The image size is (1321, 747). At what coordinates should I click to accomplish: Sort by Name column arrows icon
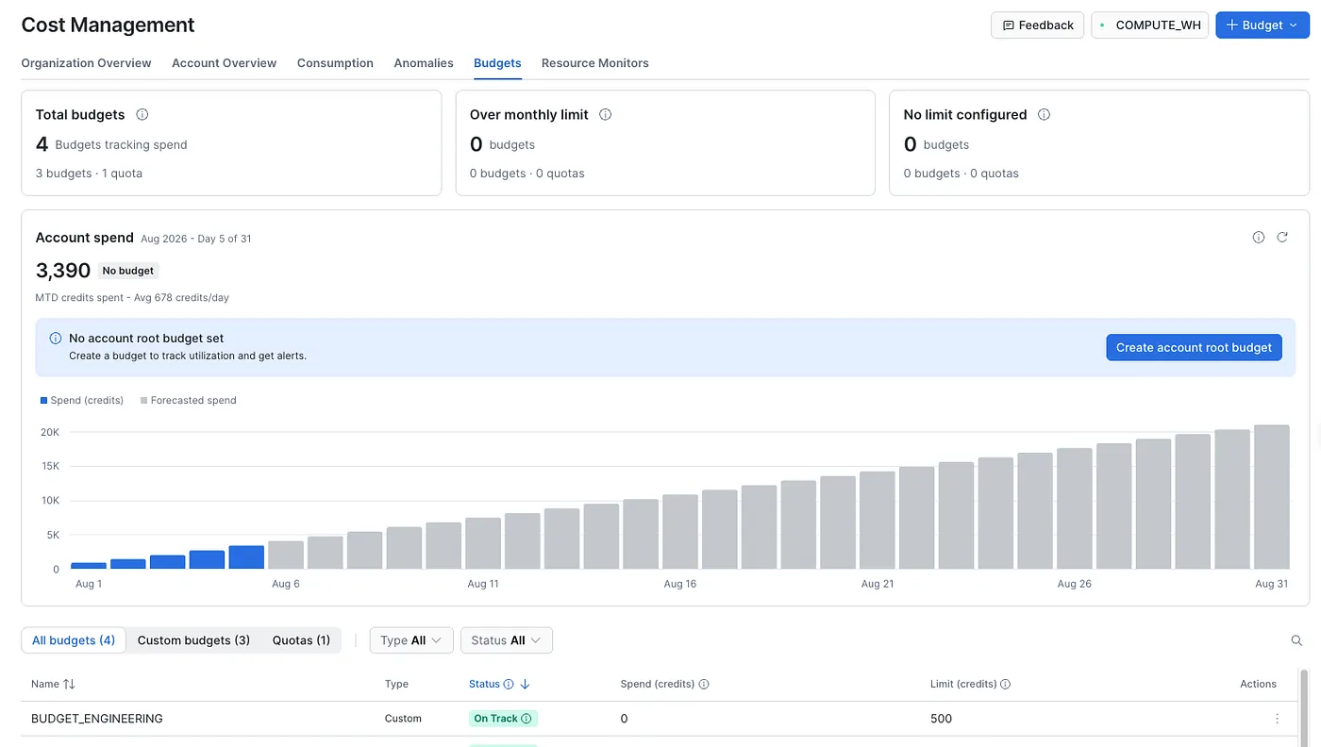69,684
